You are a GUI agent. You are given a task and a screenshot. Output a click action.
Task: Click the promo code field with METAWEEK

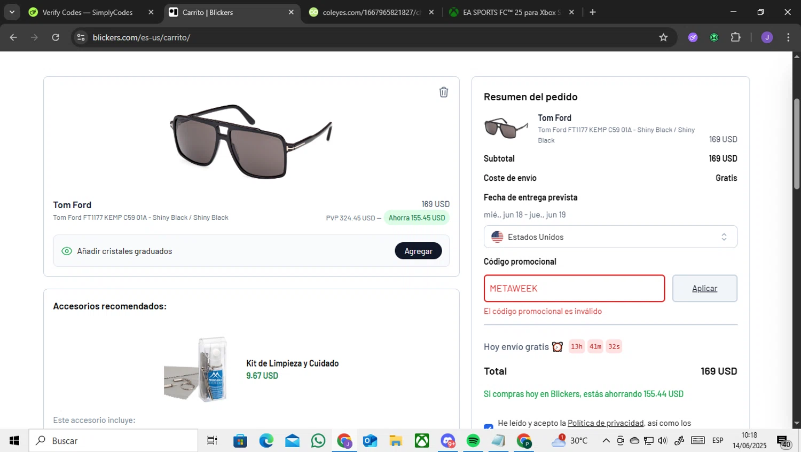574,288
